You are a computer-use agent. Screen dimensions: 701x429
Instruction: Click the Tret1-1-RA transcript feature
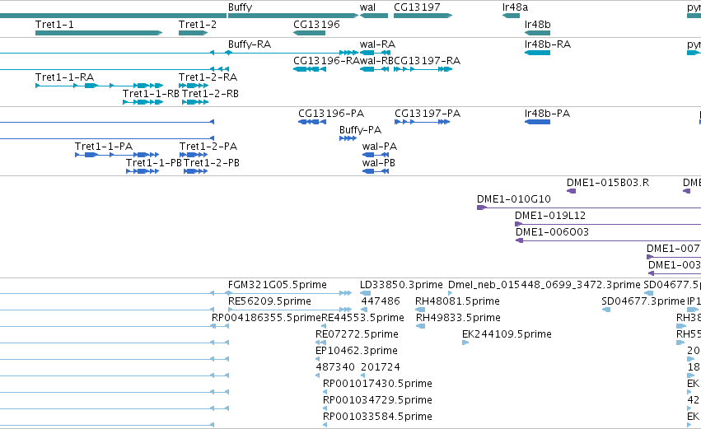tap(99, 86)
